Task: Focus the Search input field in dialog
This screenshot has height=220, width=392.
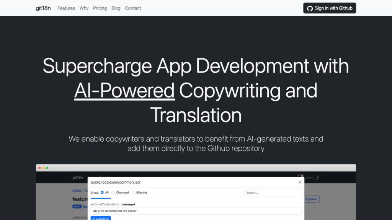Action: click(273, 192)
